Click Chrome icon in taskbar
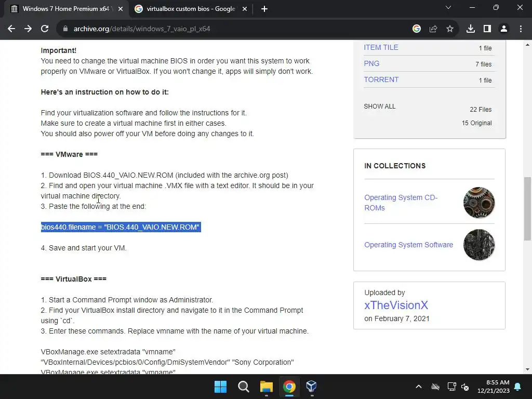Image resolution: width=532 pixels, height=399 pixels. click(289, 387)
